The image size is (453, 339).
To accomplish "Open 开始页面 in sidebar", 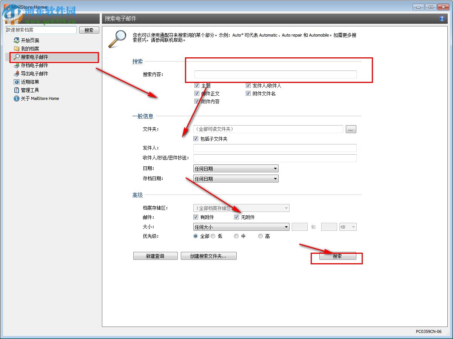I will 30,40.
